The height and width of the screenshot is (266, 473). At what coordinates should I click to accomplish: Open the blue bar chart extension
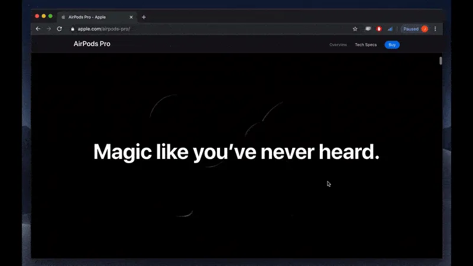click(390, 29)
